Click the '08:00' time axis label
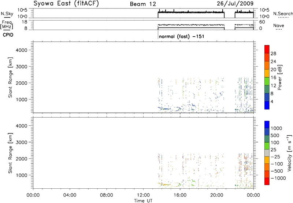This screenshot has height=203, width=293. (x=107, y=195)
